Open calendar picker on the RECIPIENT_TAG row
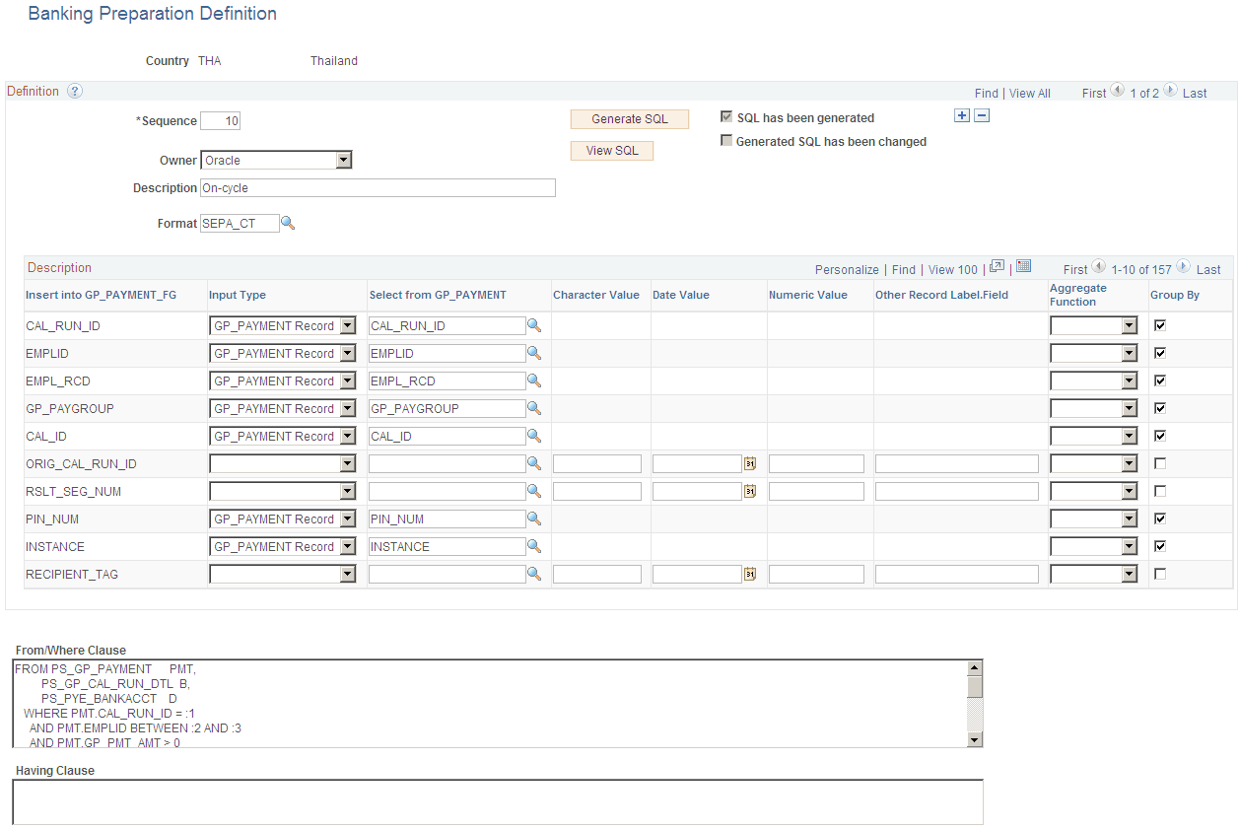The width and height of the screenshot is (1239, 830). pos(750,574)
